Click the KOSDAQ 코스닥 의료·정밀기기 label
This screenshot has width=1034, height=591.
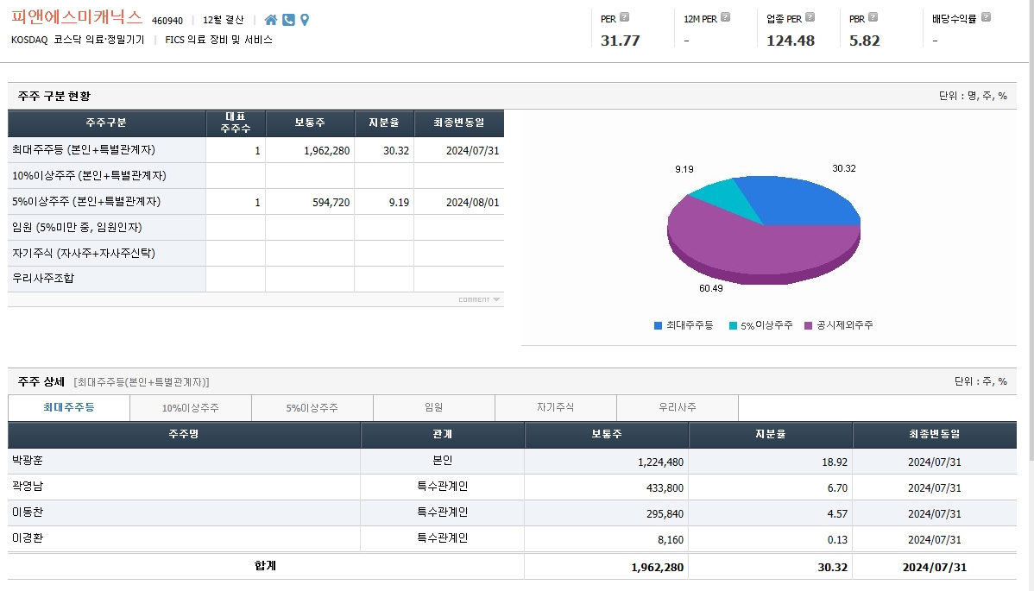(x=78, y=40)
